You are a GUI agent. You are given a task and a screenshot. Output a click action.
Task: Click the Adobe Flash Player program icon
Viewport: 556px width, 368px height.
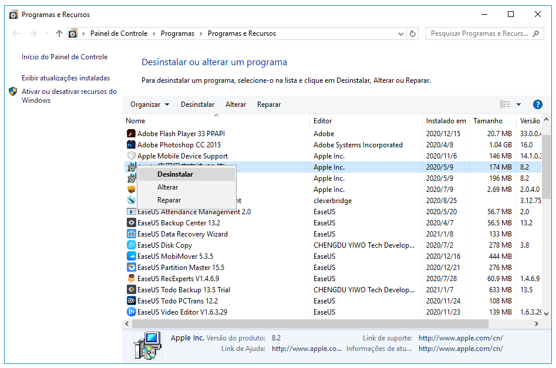coord(132,134)
